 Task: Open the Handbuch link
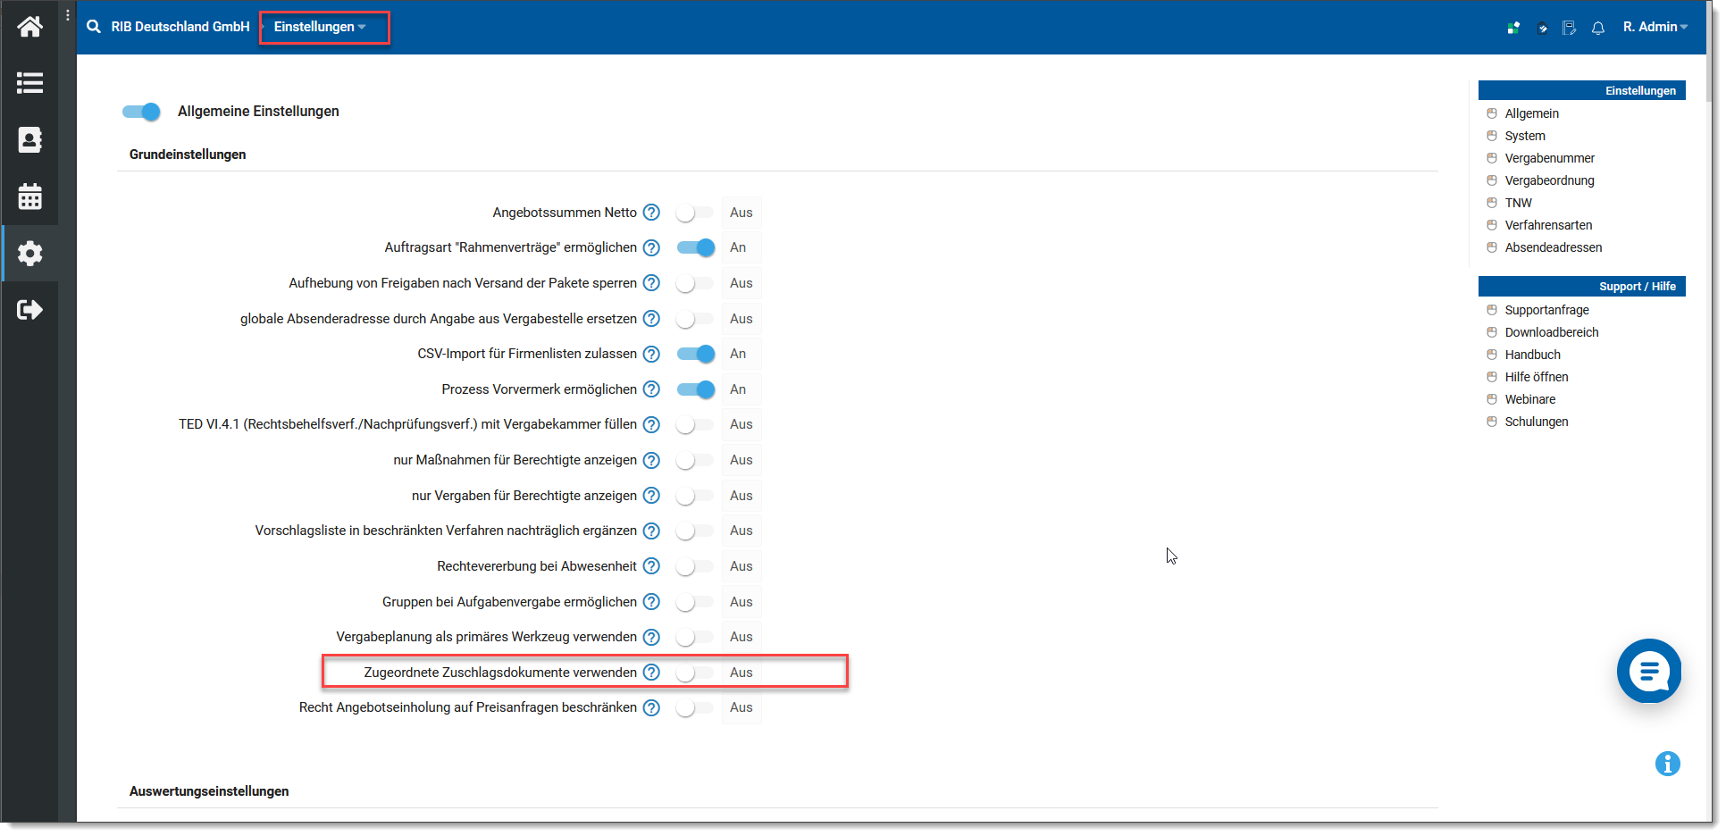tap(1532, 355)
